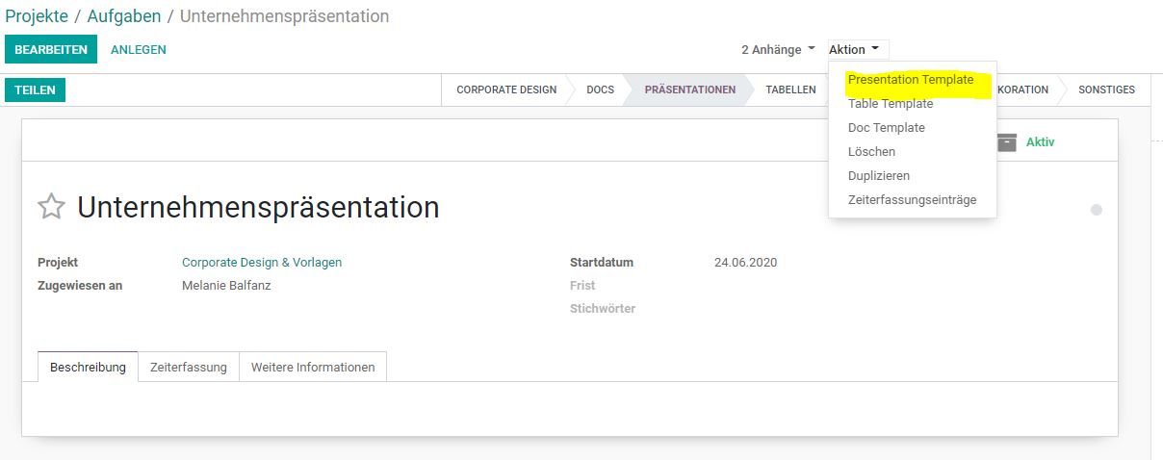The image size is (1163, 460).
Task: Go to Aufgaben in the breadcrumb
Action: (x=124, y=16)
